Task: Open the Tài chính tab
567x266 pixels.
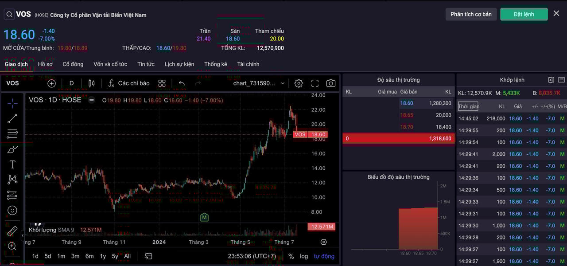Action: pos(248,64)
